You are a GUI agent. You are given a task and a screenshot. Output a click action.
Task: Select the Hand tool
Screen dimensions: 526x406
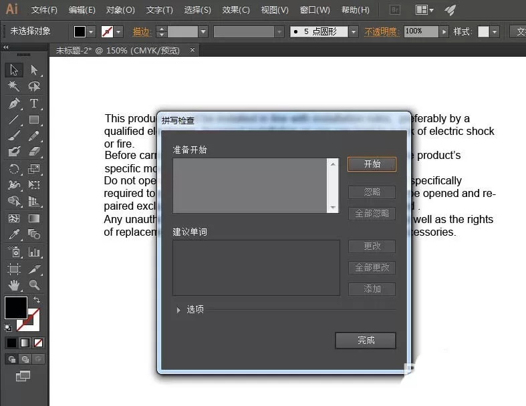click(x=14, y=285)
